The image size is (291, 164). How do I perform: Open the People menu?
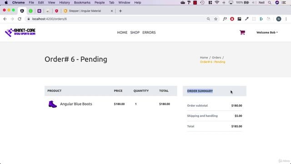100,2
